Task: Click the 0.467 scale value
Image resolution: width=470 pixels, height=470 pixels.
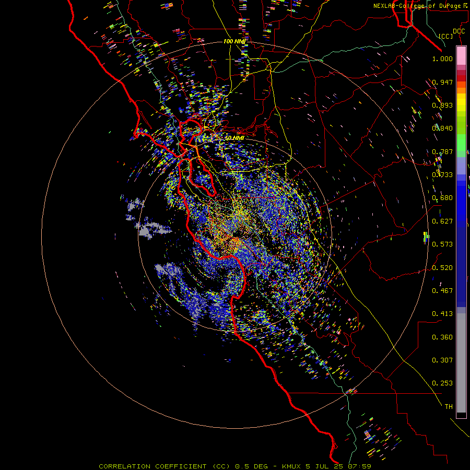Action: click(442, 291)
